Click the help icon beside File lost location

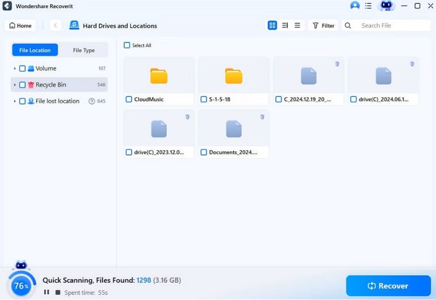92,101
